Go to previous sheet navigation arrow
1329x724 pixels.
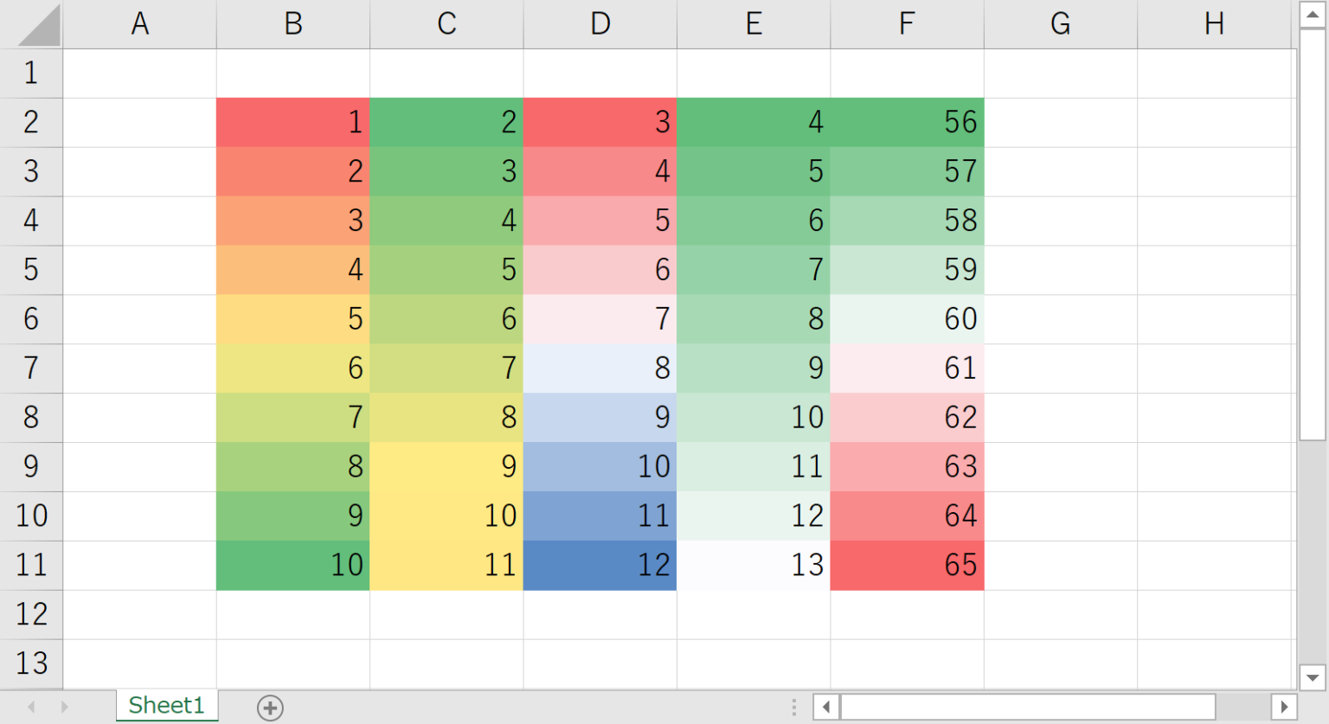click(x=32, y=707)
